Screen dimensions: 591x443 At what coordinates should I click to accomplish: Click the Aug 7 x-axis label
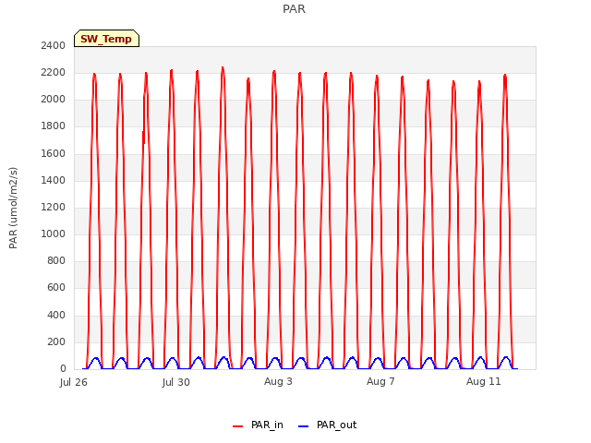380,381
